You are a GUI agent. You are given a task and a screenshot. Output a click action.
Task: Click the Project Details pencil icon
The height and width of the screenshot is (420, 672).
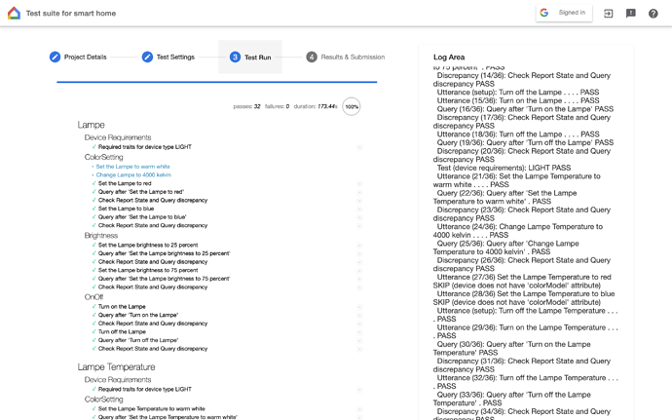[x=55, y=57]
